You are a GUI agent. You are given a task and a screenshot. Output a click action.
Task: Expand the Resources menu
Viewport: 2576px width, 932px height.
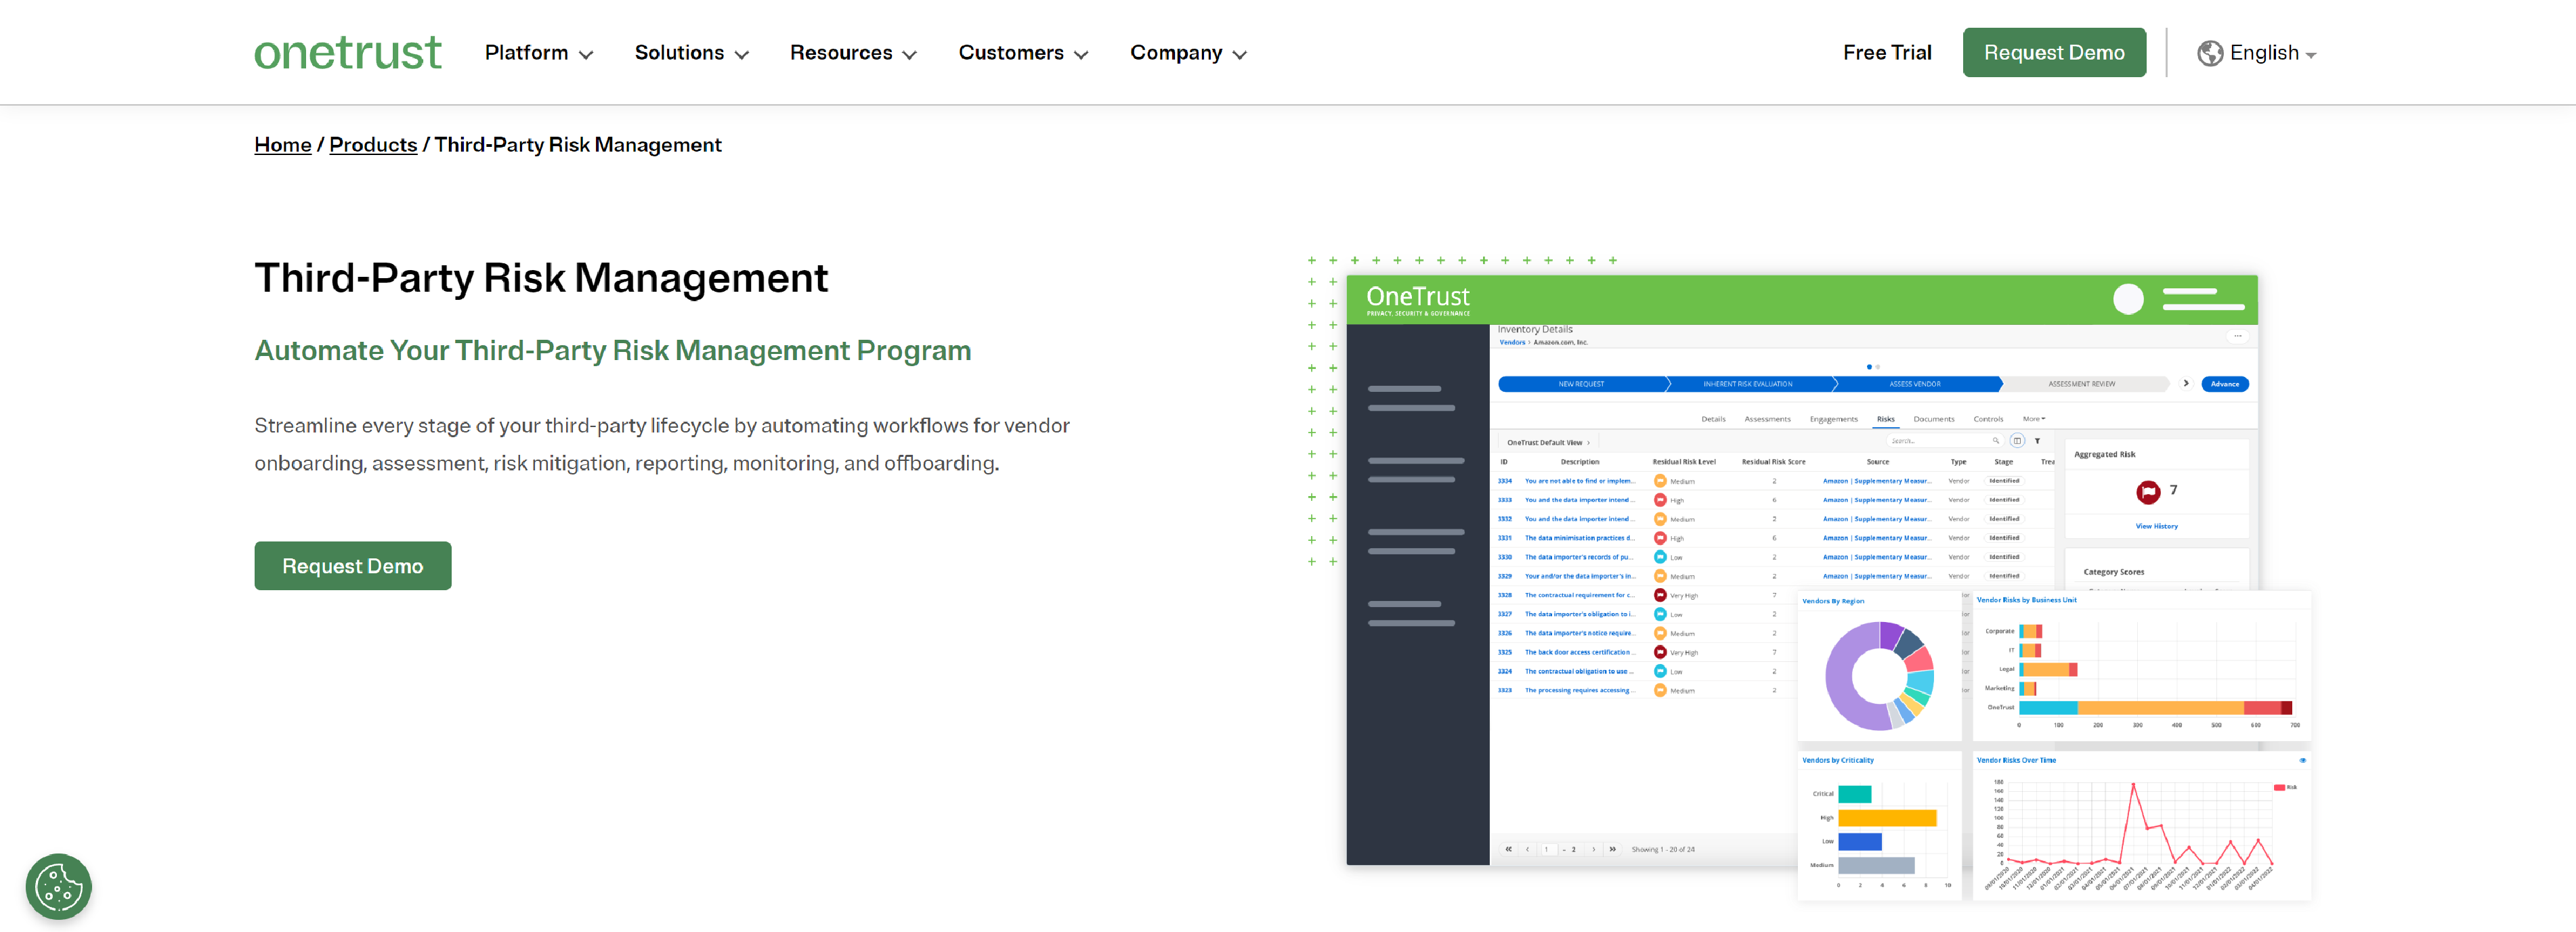pos(853,53)
